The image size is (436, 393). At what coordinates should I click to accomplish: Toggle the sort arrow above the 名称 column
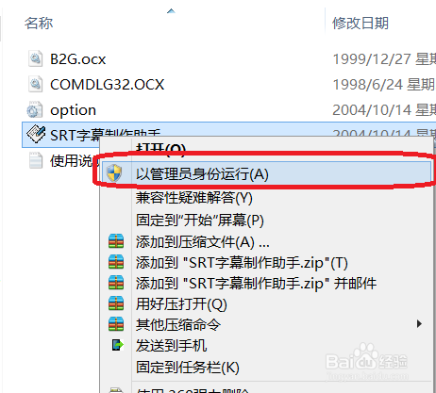[171, 11]
